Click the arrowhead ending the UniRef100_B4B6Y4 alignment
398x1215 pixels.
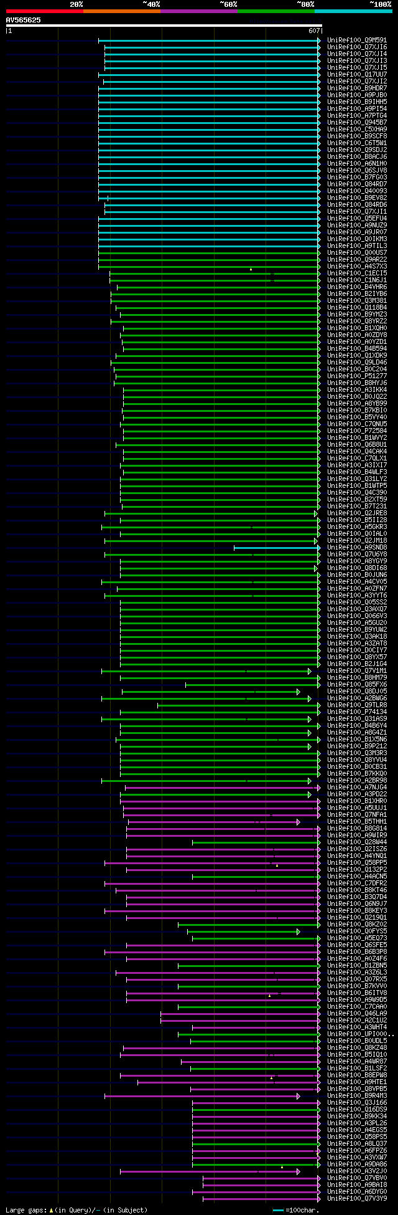tap(319, 726)
